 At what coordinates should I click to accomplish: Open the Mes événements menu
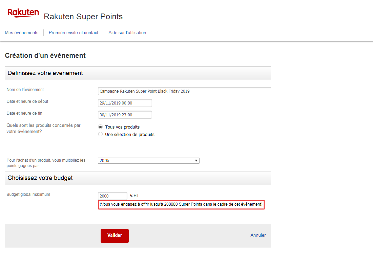pyautogui.click(x=21, y=32)
